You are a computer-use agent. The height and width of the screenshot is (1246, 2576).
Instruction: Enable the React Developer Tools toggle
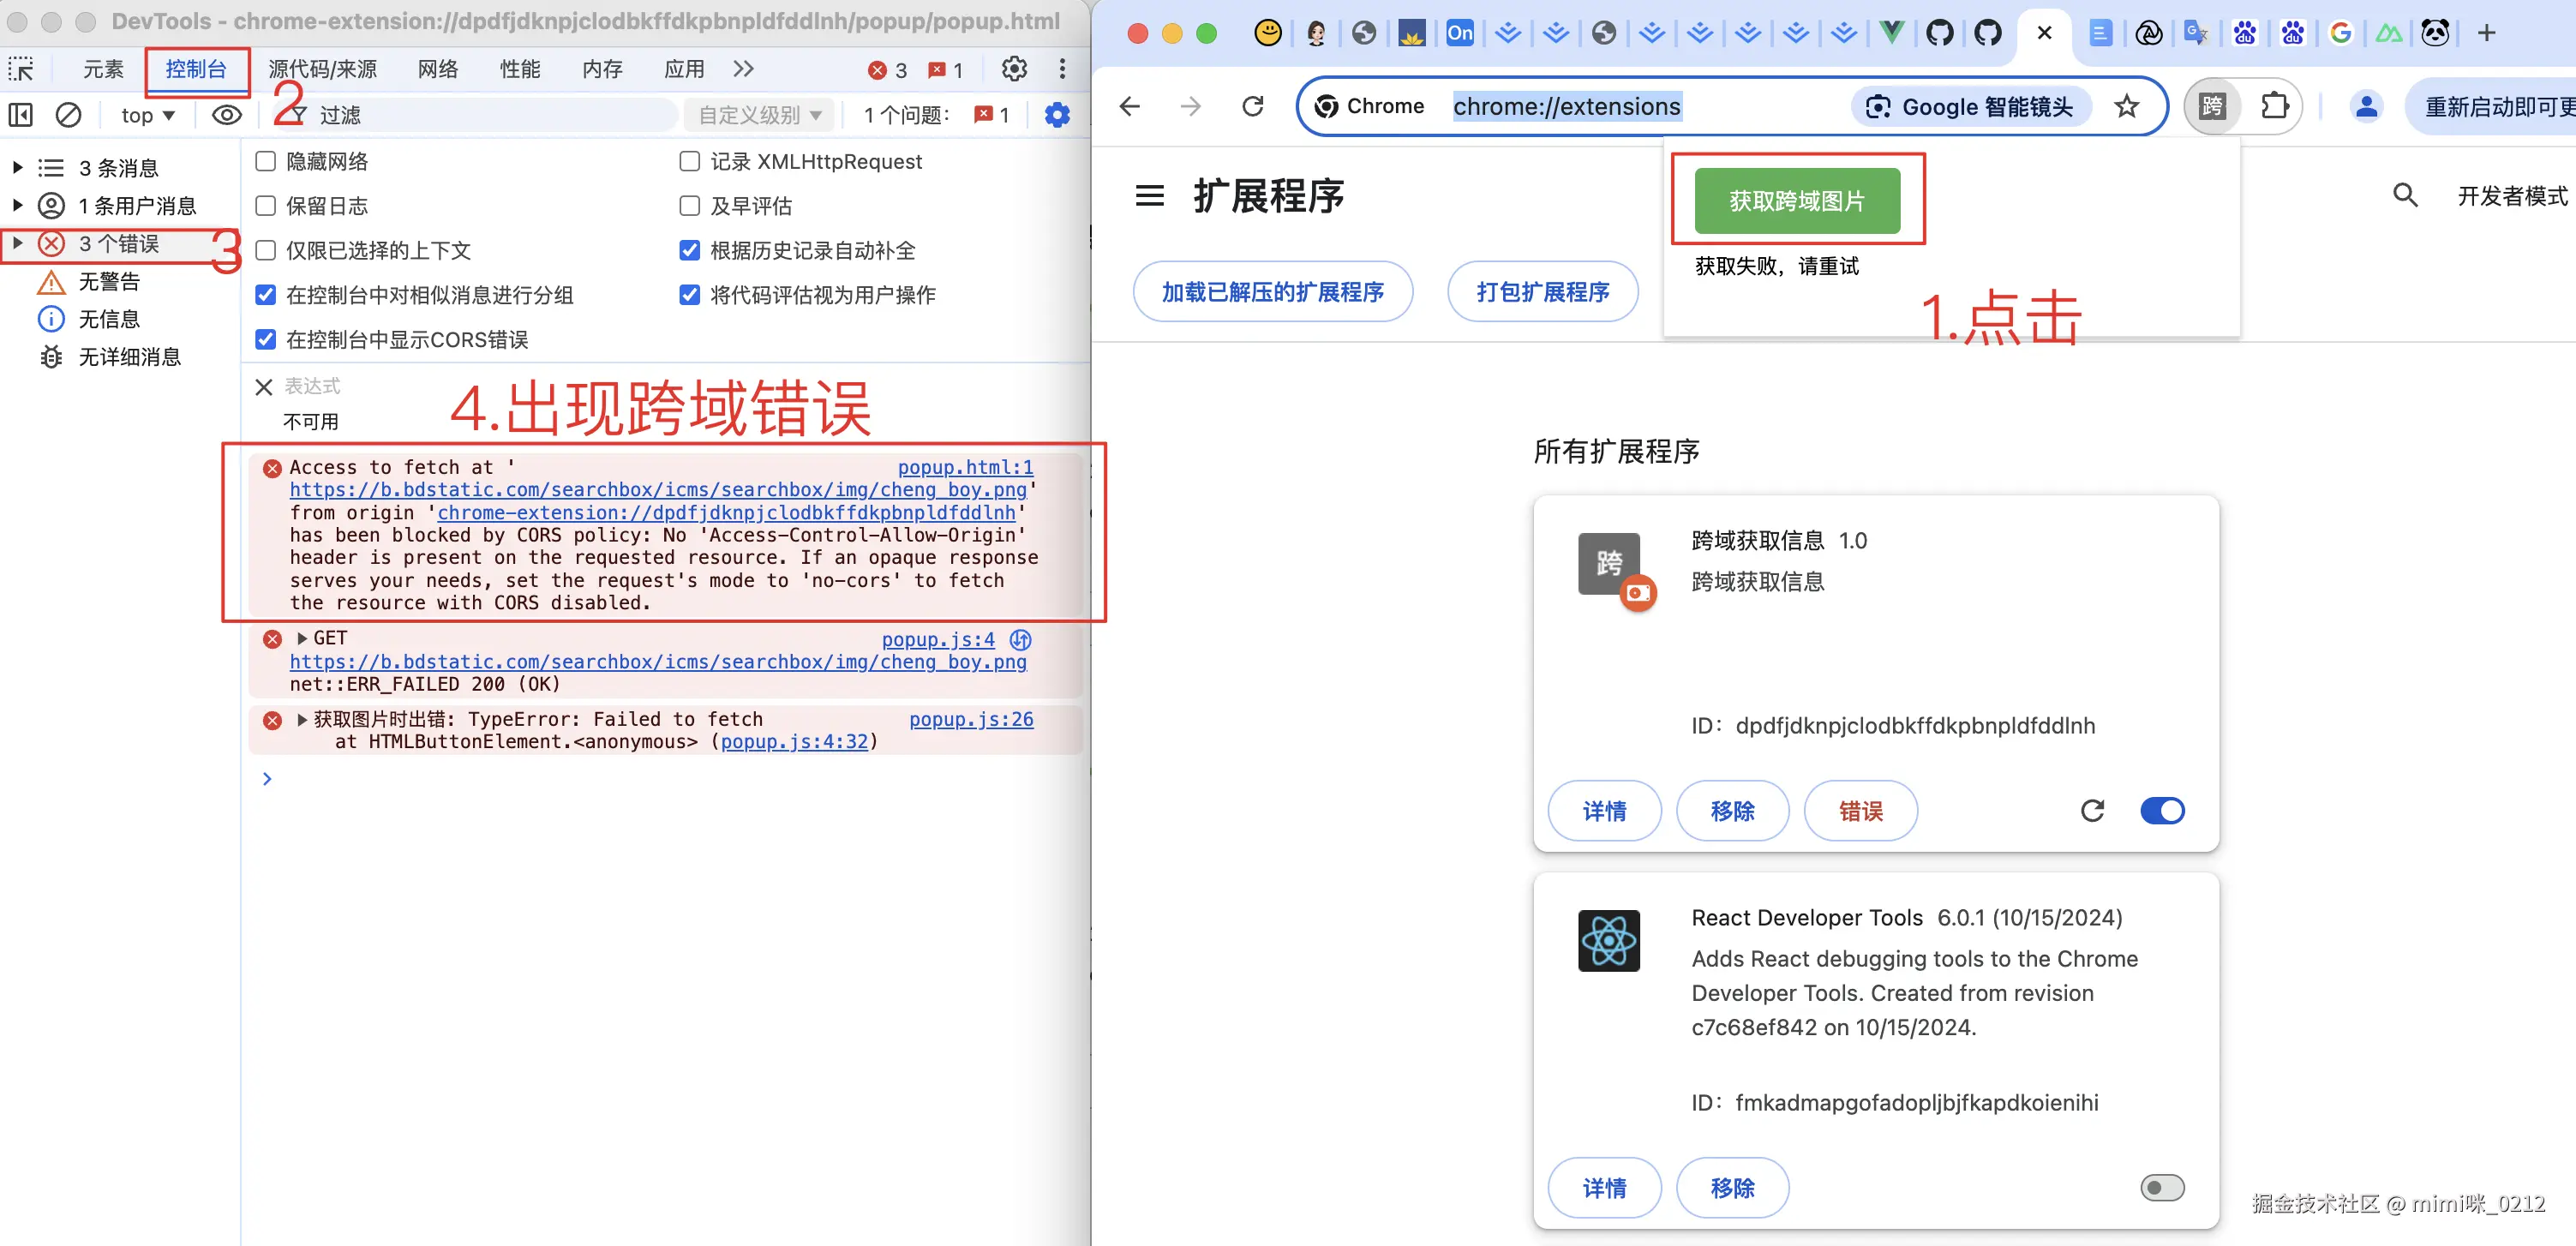click(2161, 1187)
